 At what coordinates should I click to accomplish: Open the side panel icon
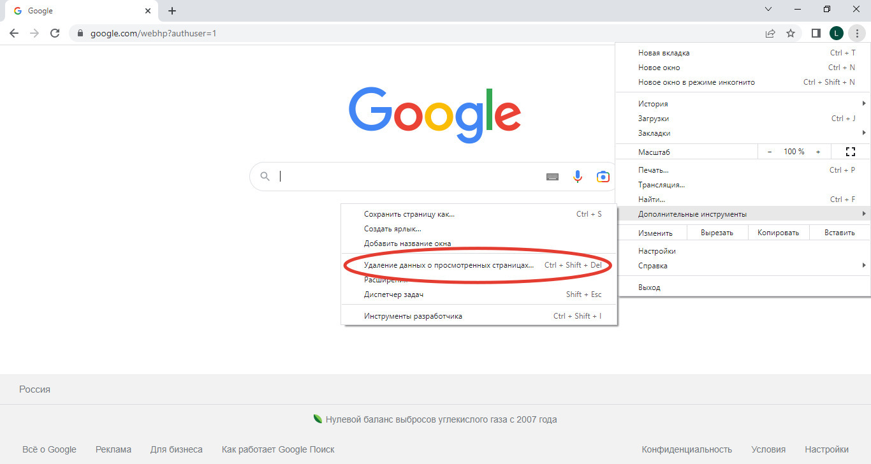tap(816, 33)
